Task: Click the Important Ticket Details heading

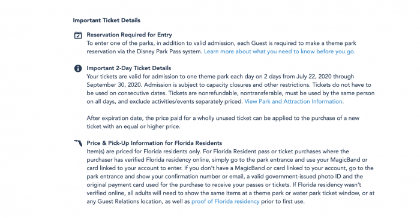Action: [107, 20]
